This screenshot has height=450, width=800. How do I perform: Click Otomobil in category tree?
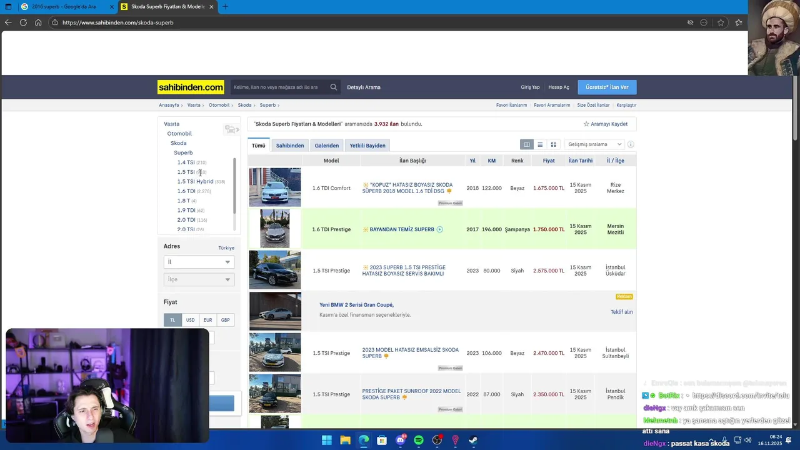[179, 134]
